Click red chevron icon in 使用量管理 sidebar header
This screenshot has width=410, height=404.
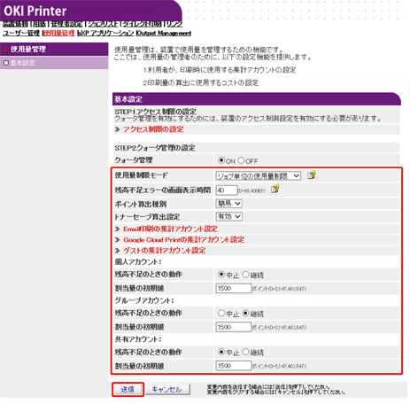(5, 50)
